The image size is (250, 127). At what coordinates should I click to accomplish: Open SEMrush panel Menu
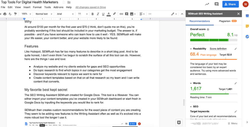[x=232, y=123]
